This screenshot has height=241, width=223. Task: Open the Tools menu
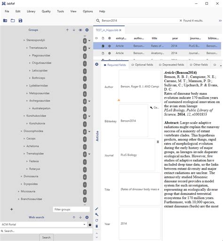[x=60, y=11]
